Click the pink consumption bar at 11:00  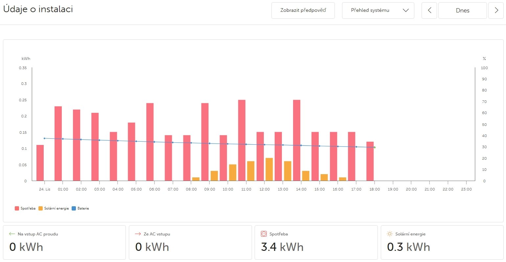pos(242,140)
